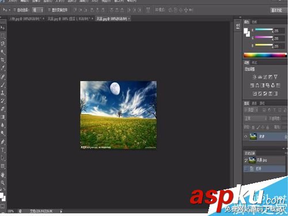Toggle type layer filter T icon
The width and height of the screenshot is (288, 216).
tap(274, 110)
